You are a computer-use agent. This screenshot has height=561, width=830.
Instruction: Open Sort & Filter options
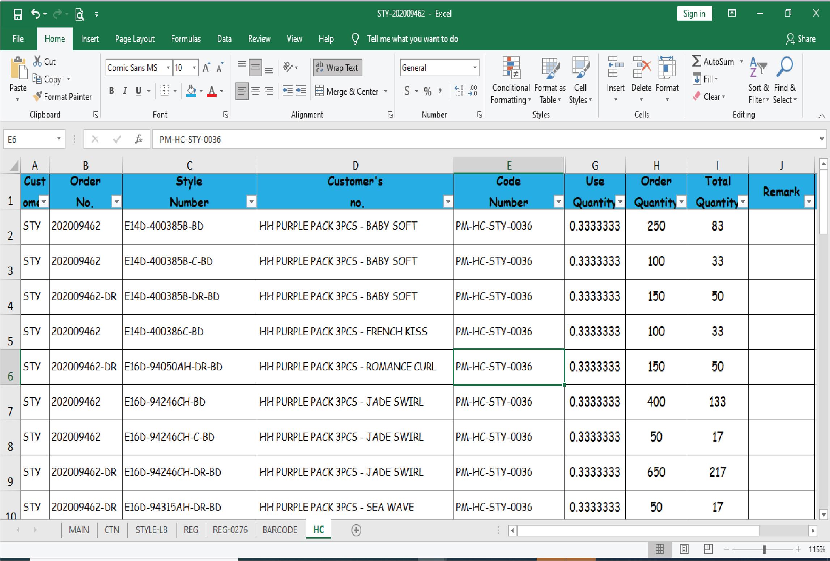[x=758, y=80]
